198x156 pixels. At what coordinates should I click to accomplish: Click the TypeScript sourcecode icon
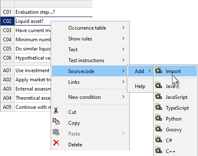pyautogui.click(x=159, y=107)
